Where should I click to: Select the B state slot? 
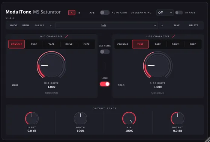79,13
